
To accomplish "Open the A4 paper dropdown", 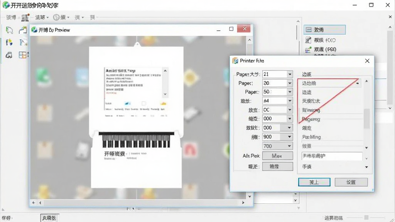I will point(290,101).
